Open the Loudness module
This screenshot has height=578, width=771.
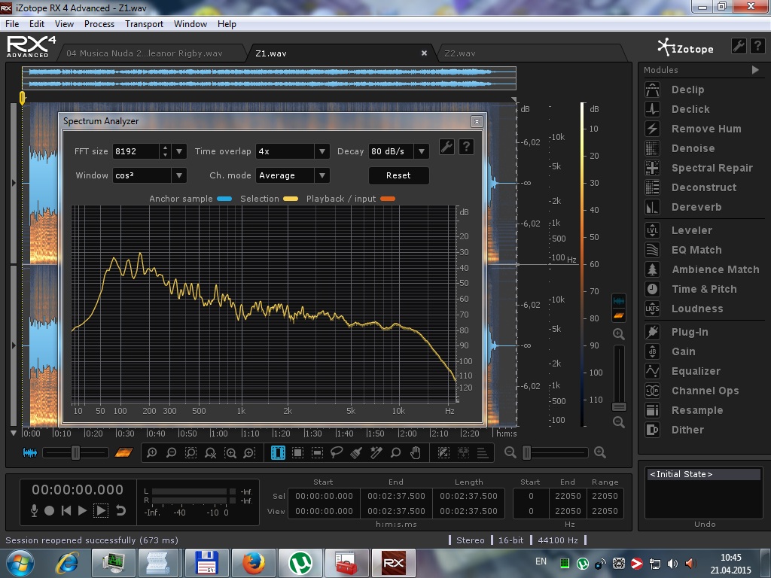tap(696, 309)
